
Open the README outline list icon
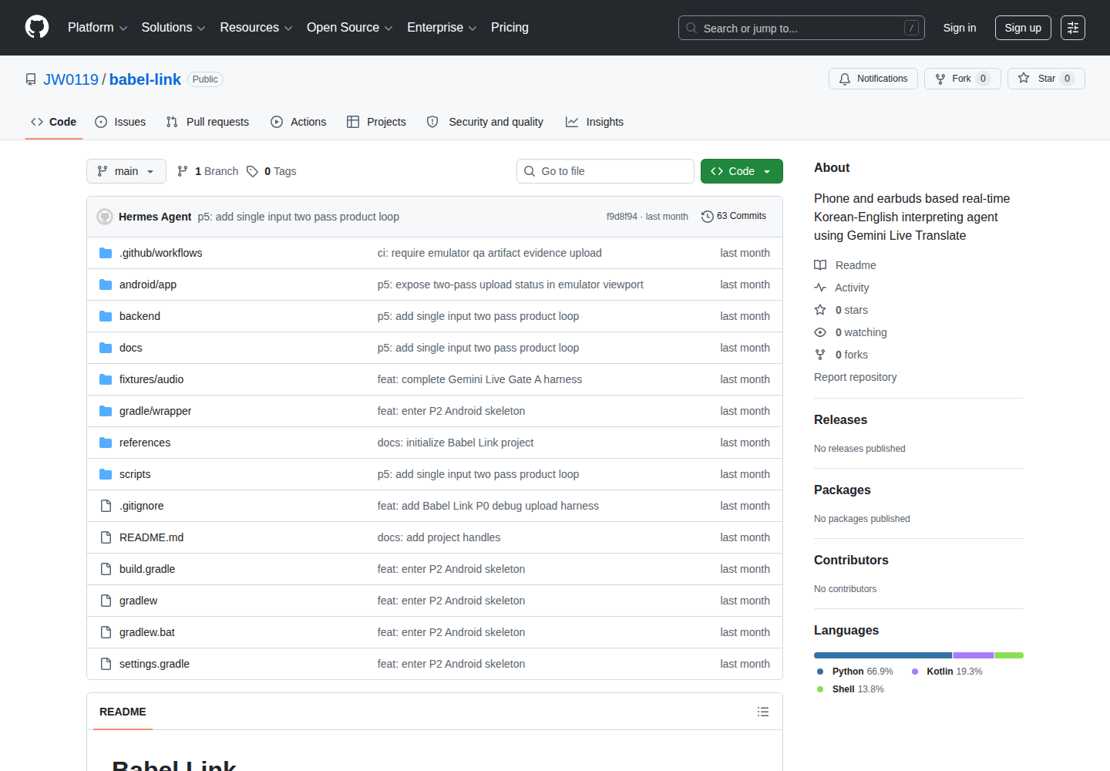point(763,712)
